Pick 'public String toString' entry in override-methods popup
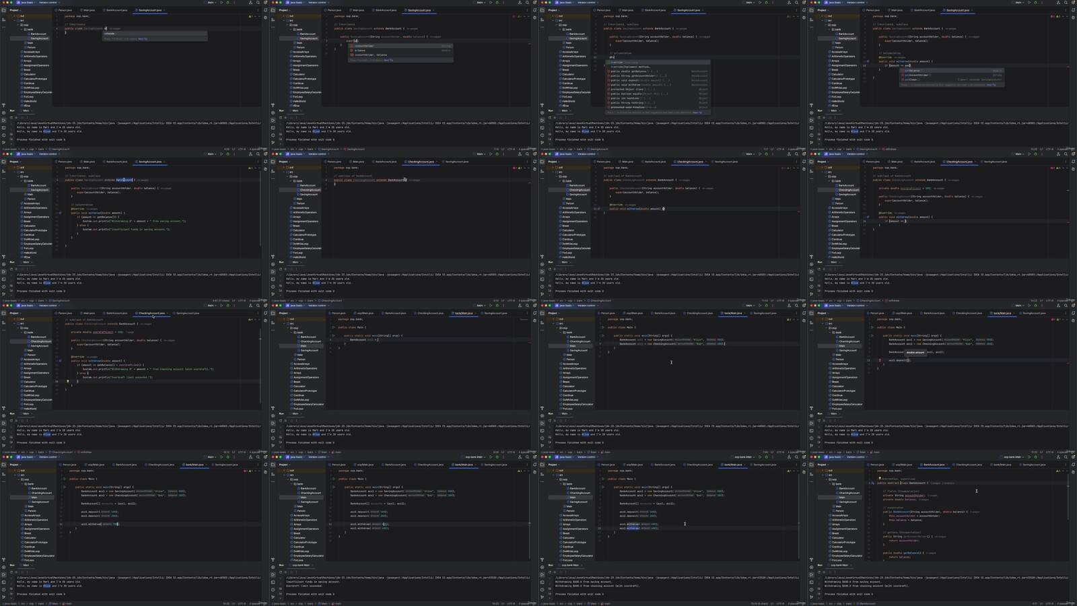 658,102
